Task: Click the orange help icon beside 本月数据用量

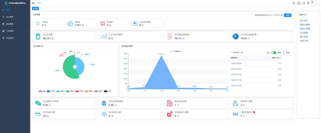Action: pyautogui.click(x=188, y=34)
